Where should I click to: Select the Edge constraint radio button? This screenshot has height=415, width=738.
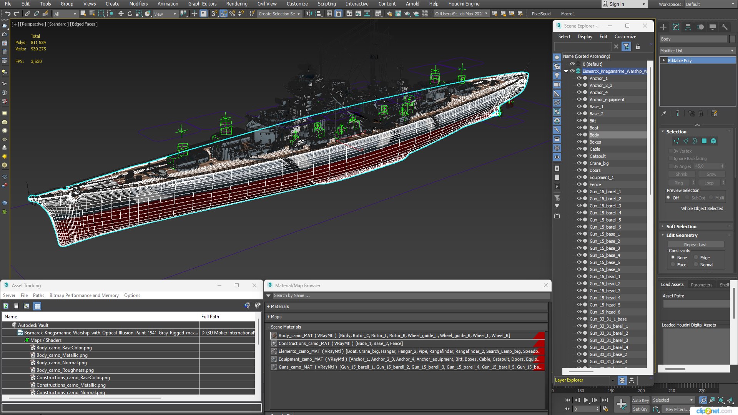(696, 257)
